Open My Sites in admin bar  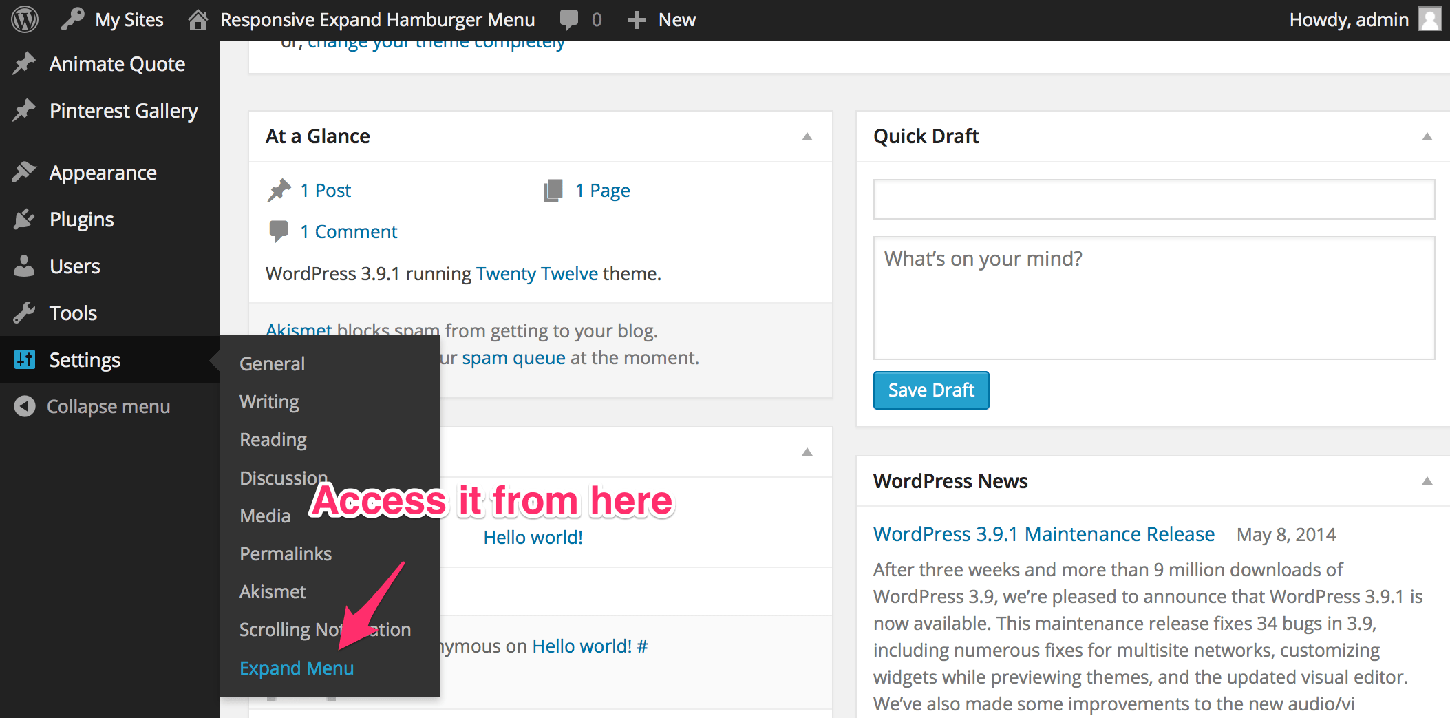coord(129,19)
